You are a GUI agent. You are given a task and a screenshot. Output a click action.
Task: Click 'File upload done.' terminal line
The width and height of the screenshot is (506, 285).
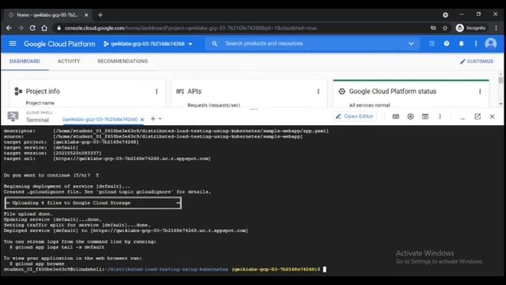pyautogui.click(x=28, y=214)
